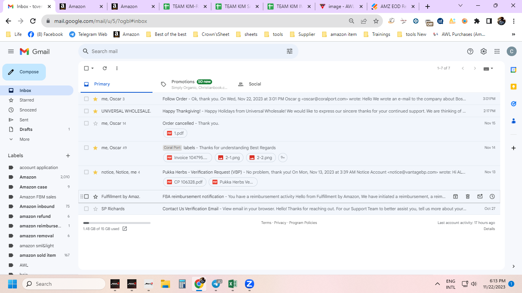Screen dimensions: 522x293
Task: Search the browser tabs dropdown
Action: tap(460, 6)
